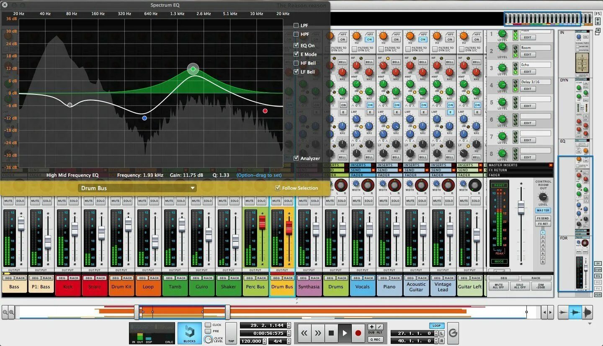Uncheck the Analyzer checkbox
This screenshot has width=603, height=346.
tap(296, 158)
